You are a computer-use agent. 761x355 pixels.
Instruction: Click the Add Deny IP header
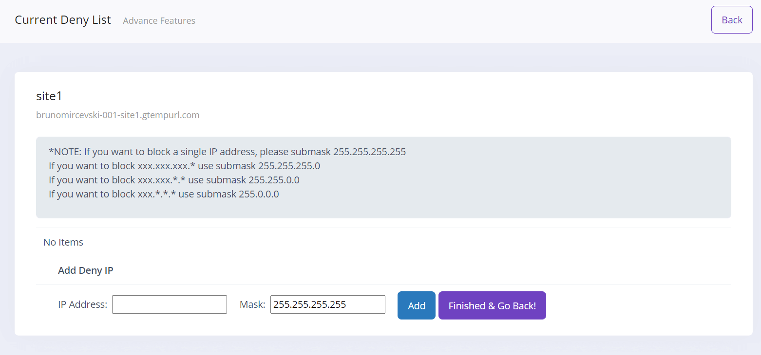coord(86,270)
